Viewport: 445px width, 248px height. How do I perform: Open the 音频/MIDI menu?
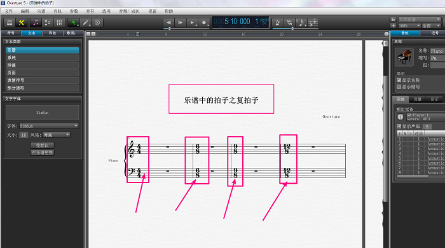(x=130, y=11)
